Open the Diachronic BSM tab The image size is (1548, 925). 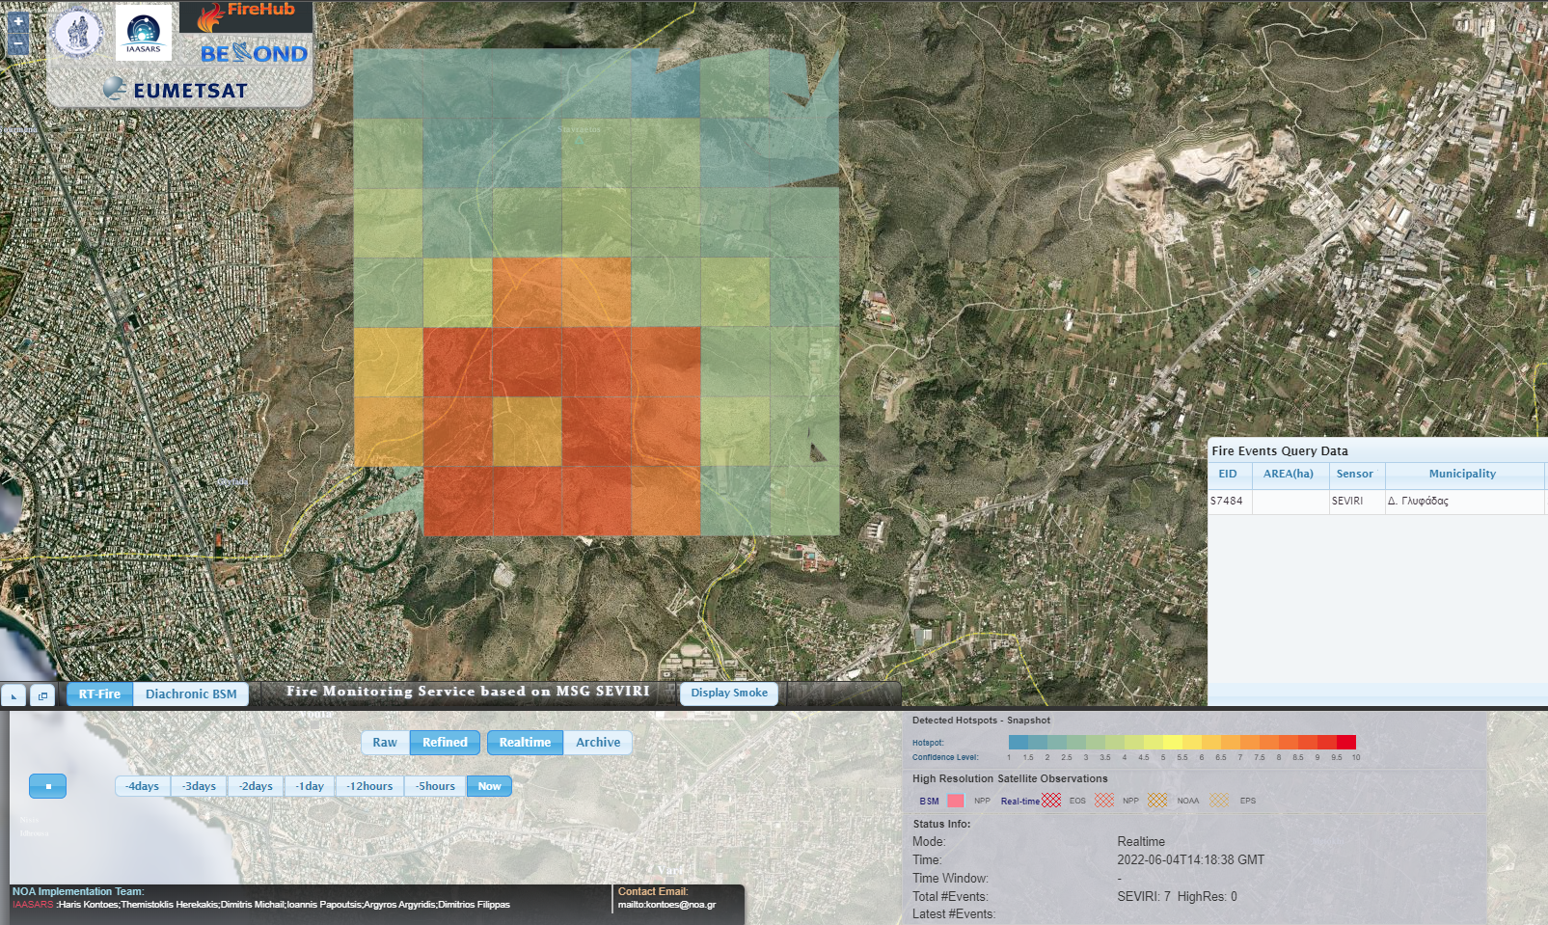191,694
